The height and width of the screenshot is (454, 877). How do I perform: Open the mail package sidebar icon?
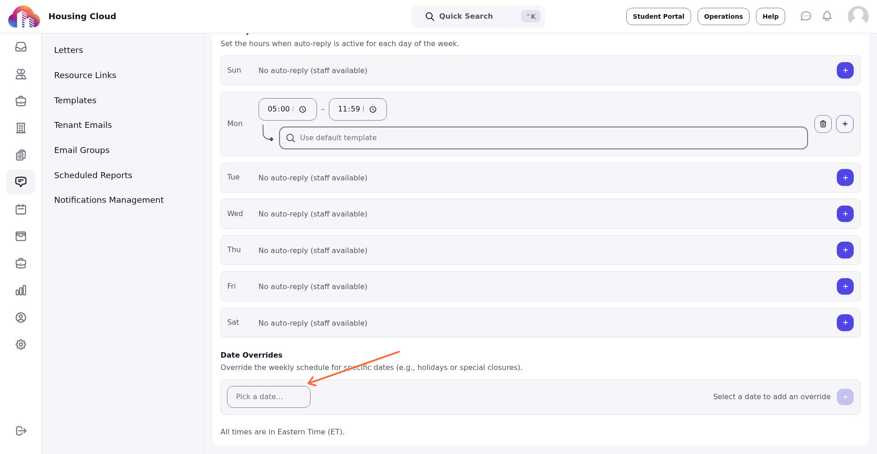pos(21,236)
